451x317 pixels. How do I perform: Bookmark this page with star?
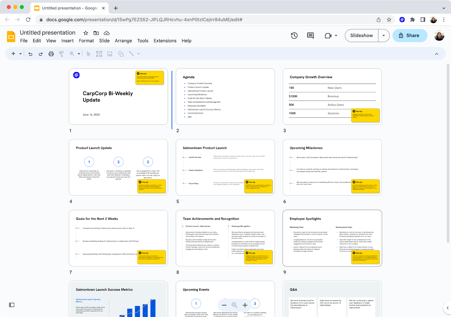[x=389, y=19]
